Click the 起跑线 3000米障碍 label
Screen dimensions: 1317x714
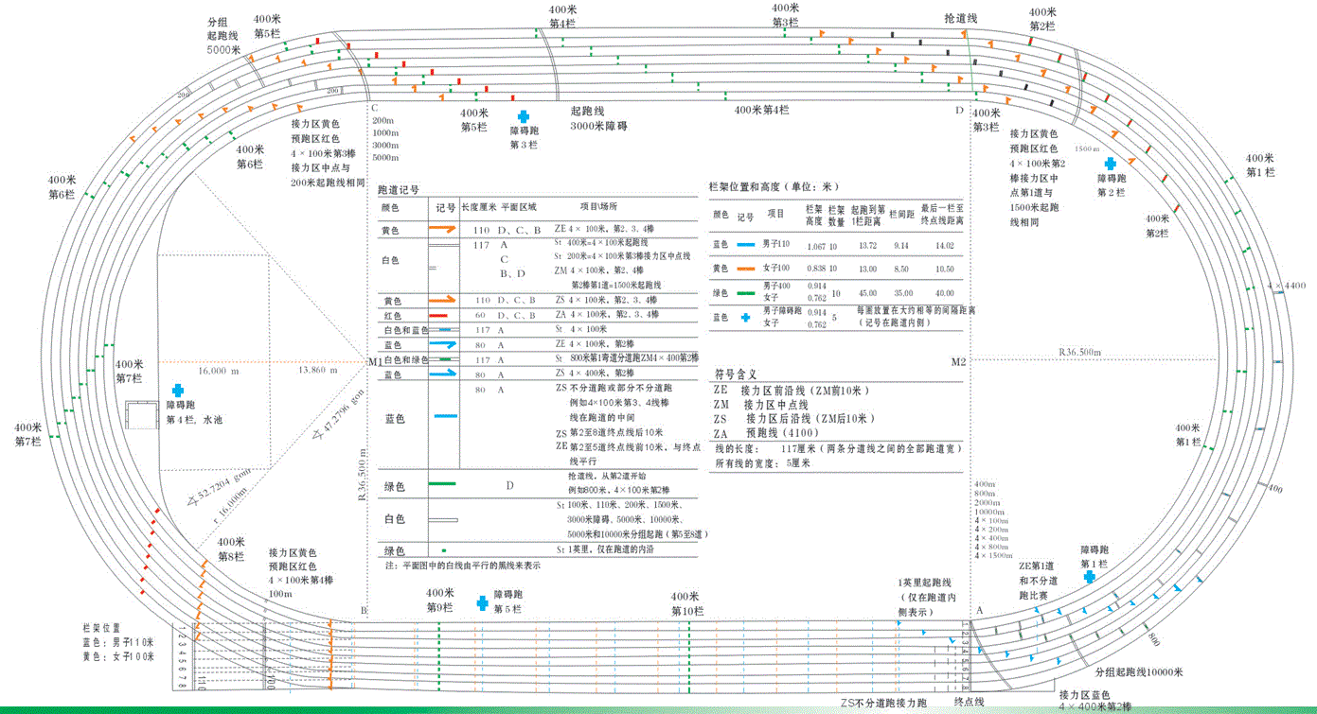(x=599, y=118)
